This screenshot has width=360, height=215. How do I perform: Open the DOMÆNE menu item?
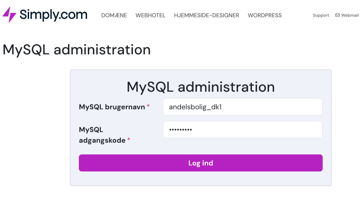[114, 15]
